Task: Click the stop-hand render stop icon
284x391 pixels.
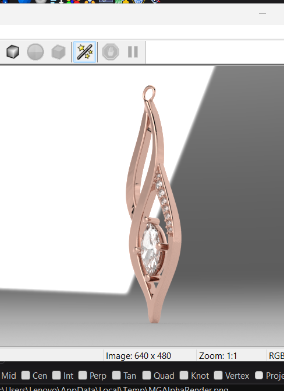Action: tap(111, 52)
